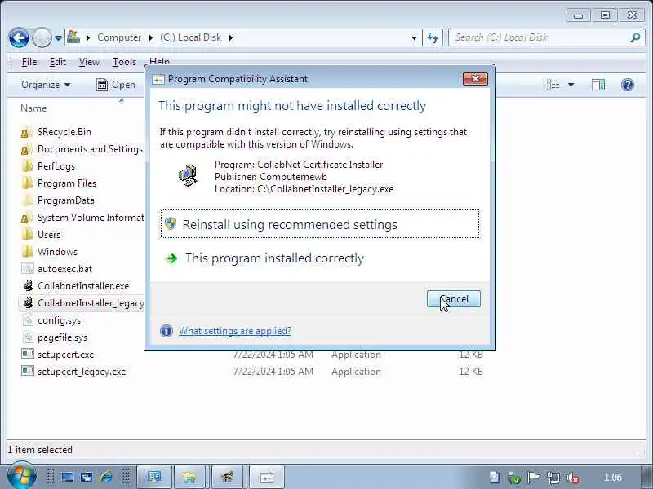Click the Windows Explorer taskbar button

click(189, 477)
